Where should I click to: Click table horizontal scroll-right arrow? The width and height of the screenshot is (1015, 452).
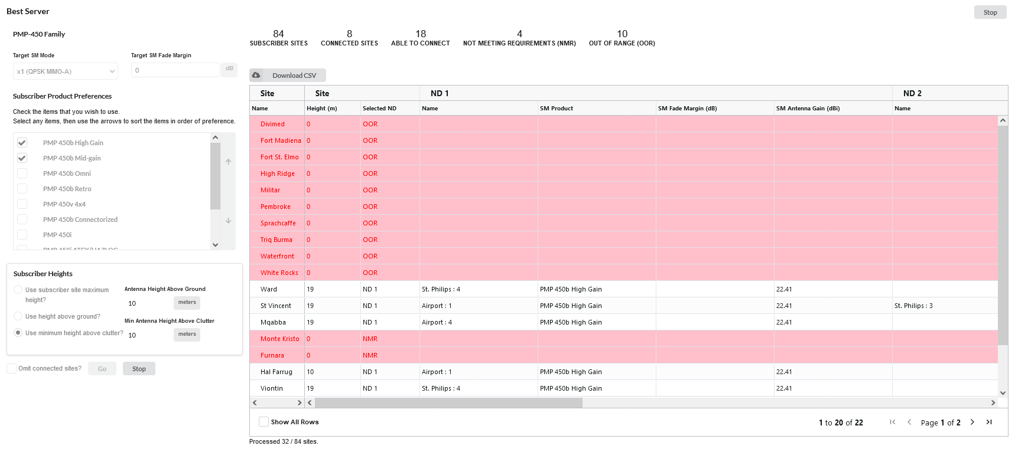(993, 402)
